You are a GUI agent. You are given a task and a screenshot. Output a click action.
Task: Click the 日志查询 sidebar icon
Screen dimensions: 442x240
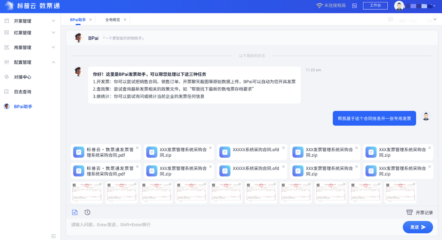[x=7, y=92]
